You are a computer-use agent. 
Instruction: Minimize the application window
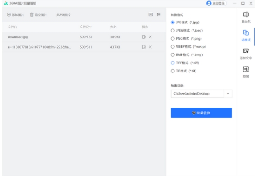234,3
